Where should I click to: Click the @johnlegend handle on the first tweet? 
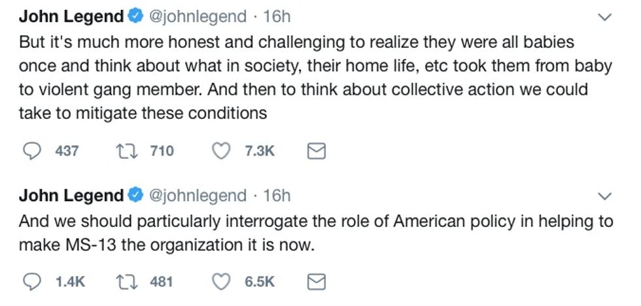pos(198,17)
